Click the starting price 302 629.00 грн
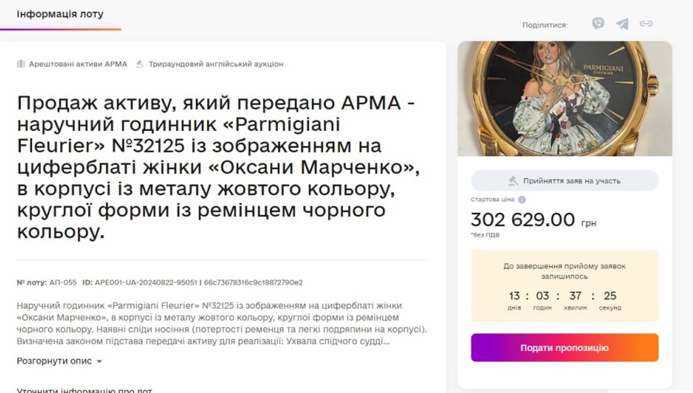Image resolution: width=693 pixels, height=393 pixels. point(533,221)
